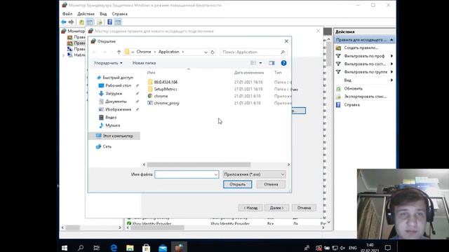449x252 pixels.
Task: Select the chrome_proxy file
Action: [166, 103]
